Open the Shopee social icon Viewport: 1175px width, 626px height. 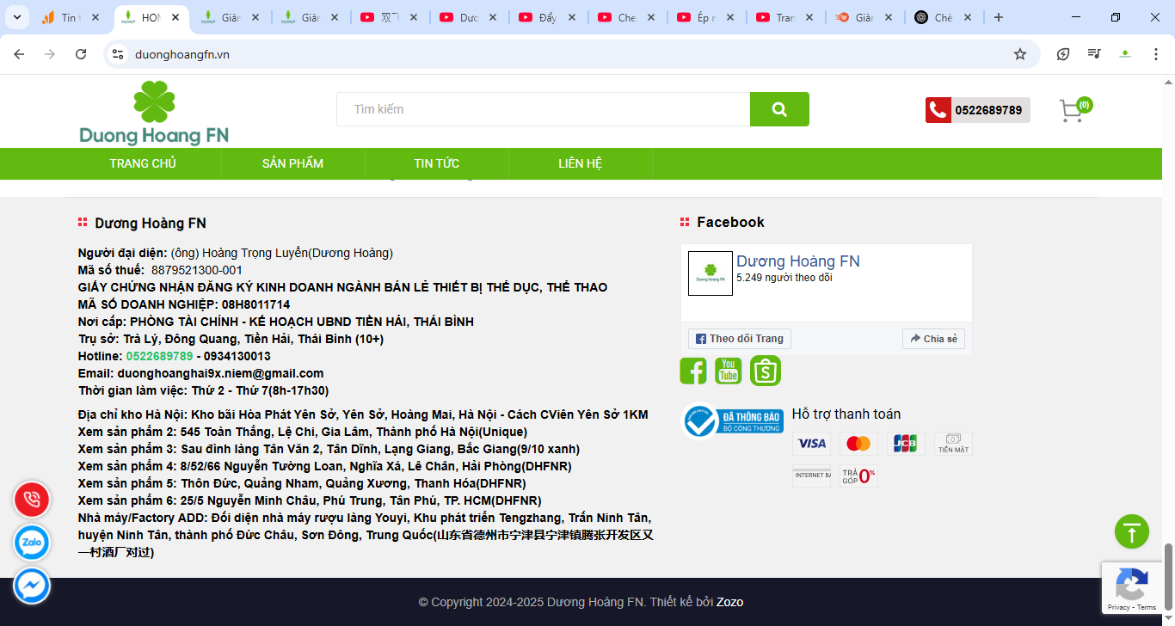tap(766, 371)
